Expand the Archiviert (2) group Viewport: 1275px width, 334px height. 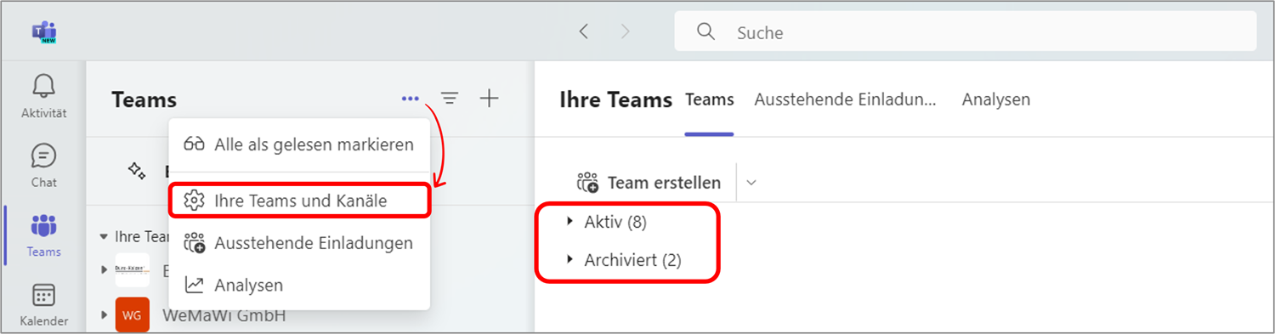pyautogui.click(x=624, y=260)
